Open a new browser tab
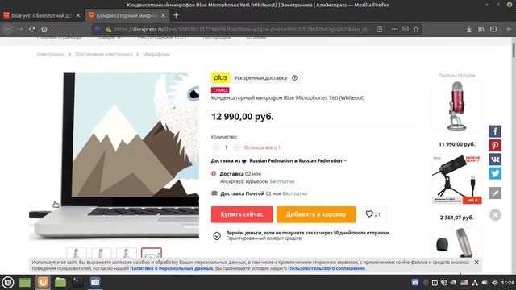This screenshot has width=516, height=290. point(176,15)
